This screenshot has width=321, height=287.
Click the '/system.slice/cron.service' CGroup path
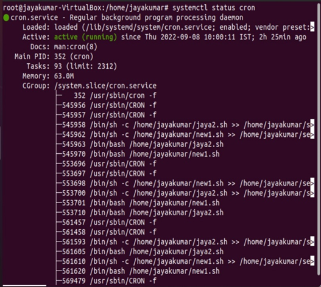pyautogui.click(x=105, y=86)
